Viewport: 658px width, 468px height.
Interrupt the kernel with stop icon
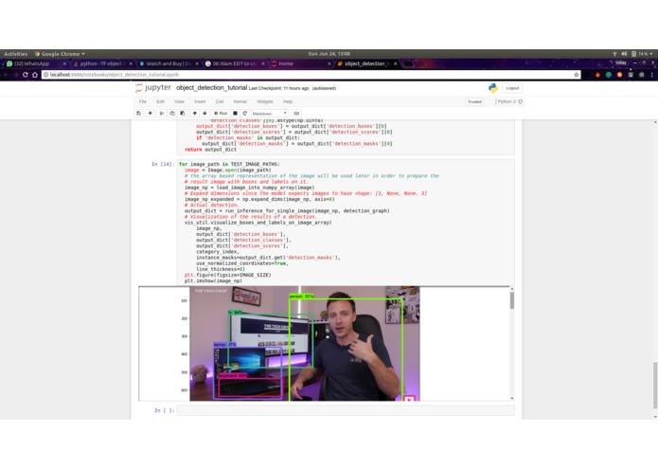[235, 114]
